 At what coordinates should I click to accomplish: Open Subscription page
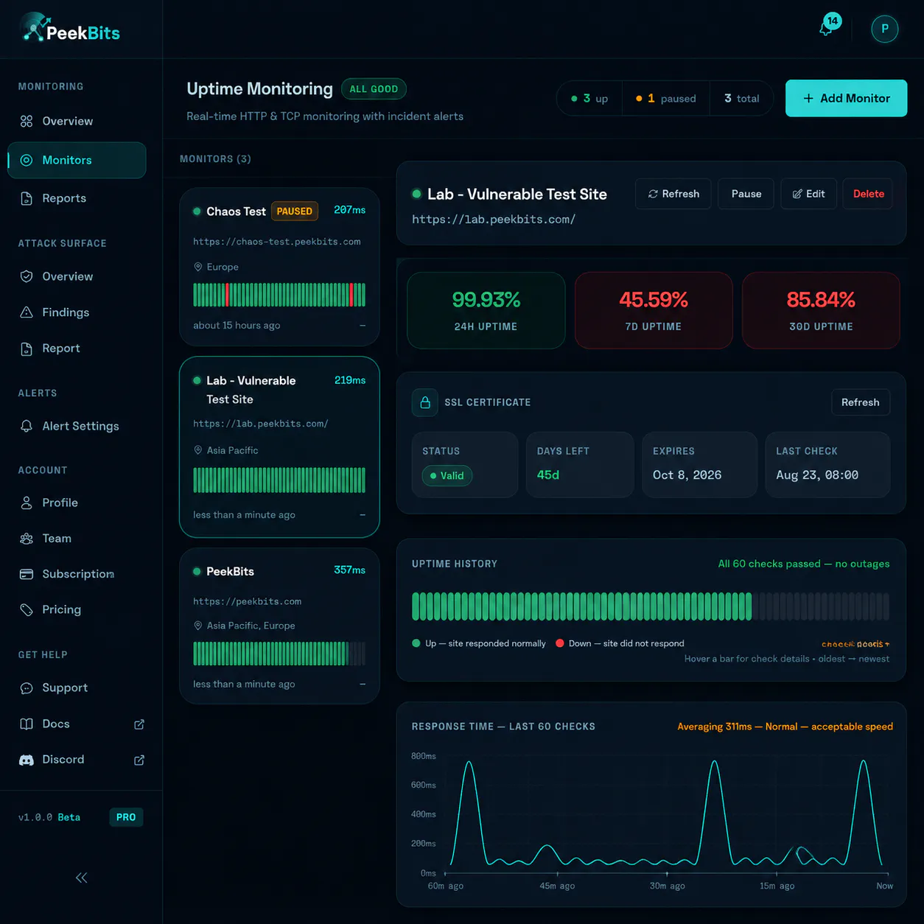point(77,574)
